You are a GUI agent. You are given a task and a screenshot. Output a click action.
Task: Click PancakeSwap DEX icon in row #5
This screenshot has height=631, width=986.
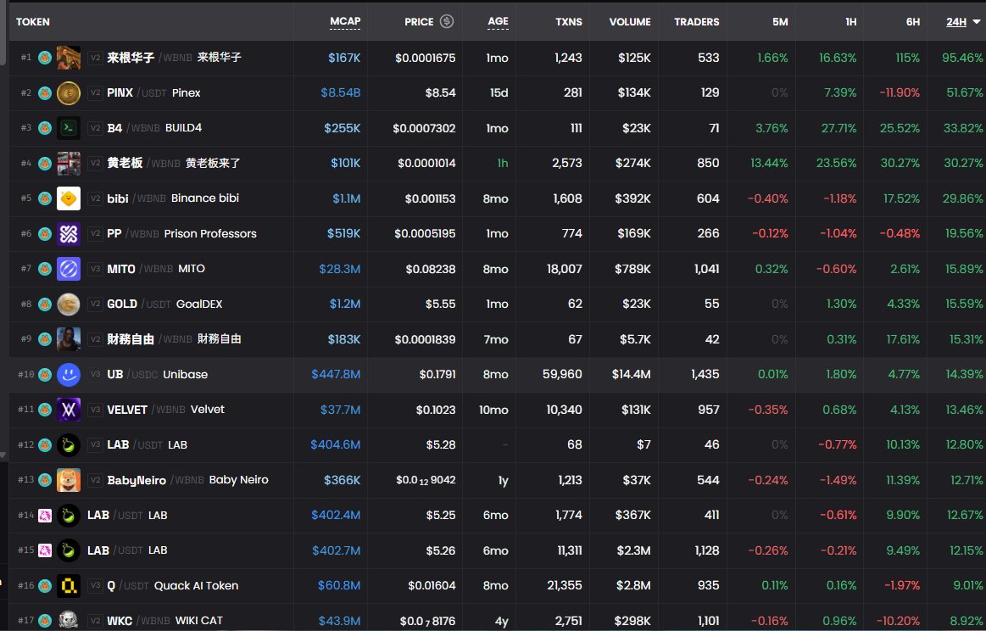pyautogui.click(x=45, y=198)
